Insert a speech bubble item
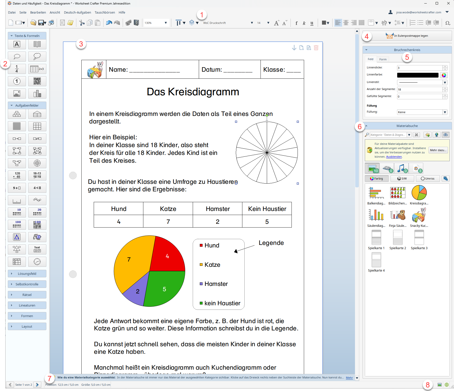 (x=17, y=57)
